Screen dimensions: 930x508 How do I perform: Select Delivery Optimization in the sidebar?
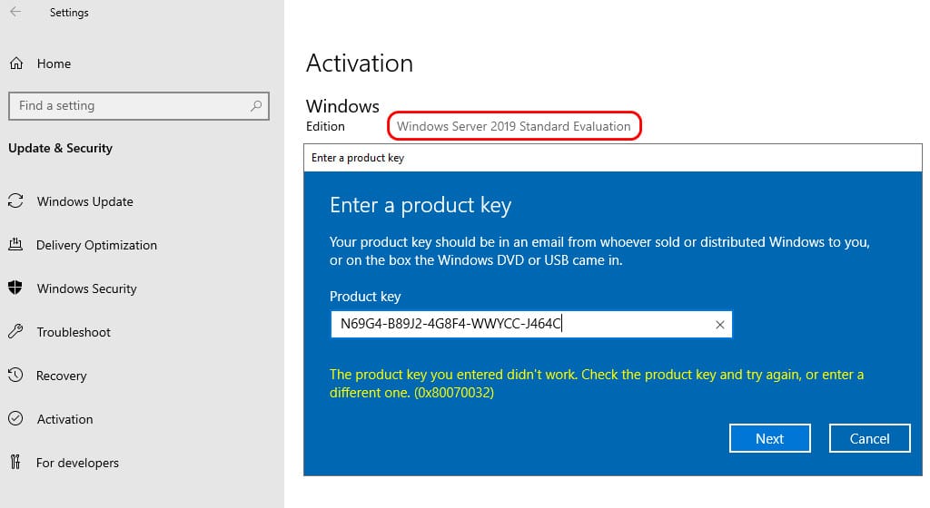coord(96,245)
